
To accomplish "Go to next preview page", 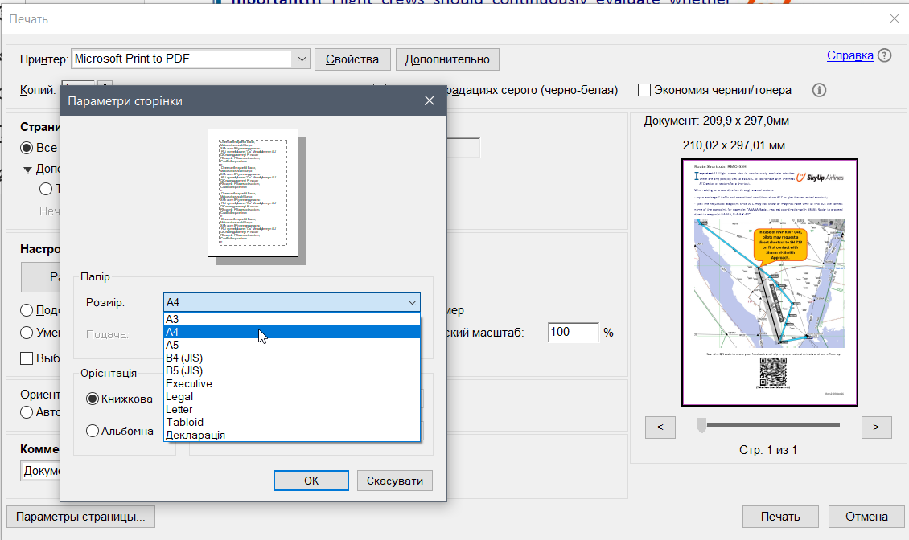I will point(877,427).
